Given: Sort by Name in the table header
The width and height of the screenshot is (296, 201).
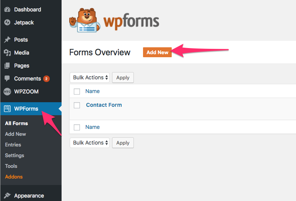Looking at the screenshot, I should click(93, 91).
